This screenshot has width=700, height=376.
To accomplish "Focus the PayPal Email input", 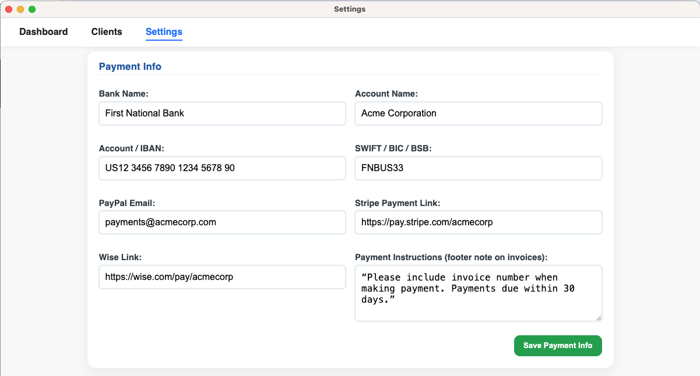I will (222, 222).
